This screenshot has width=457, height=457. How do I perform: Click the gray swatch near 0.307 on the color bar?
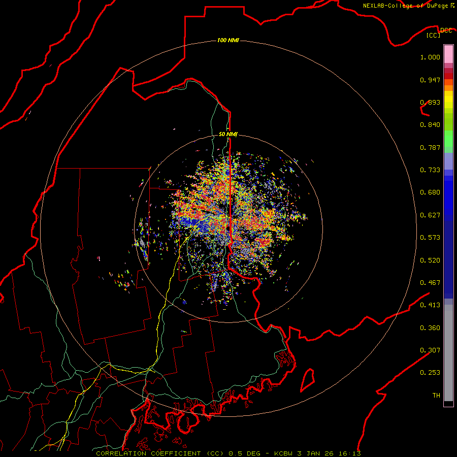(448, 353)
